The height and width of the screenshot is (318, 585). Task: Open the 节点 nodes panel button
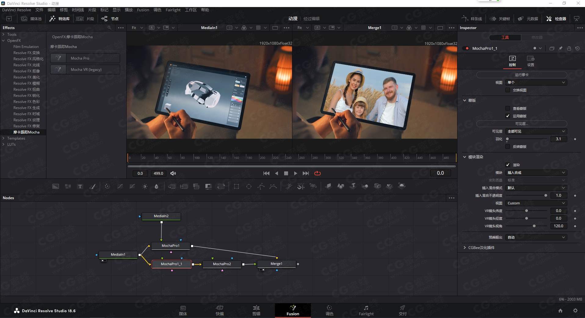110,19
